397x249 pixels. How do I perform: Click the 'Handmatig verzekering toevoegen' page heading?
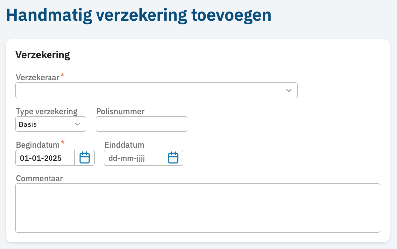click(139, 15)
